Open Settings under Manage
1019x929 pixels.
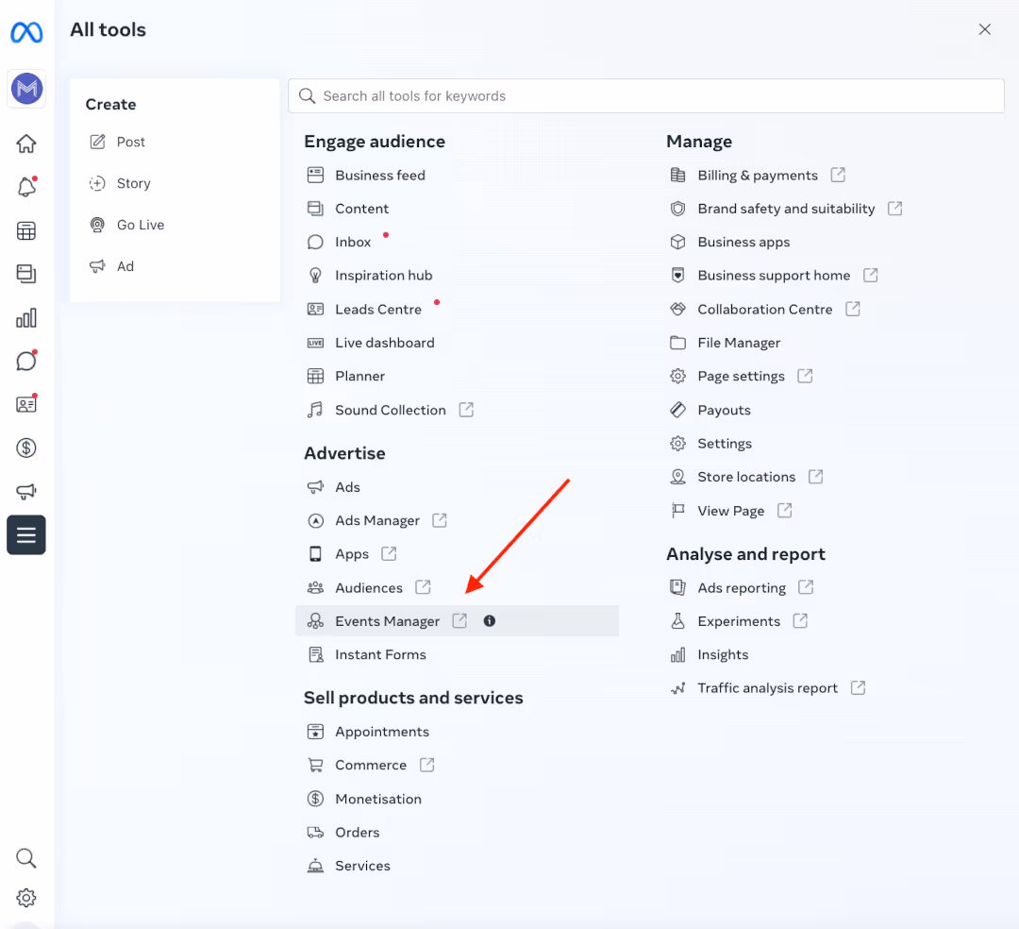[x=711, y=444]
